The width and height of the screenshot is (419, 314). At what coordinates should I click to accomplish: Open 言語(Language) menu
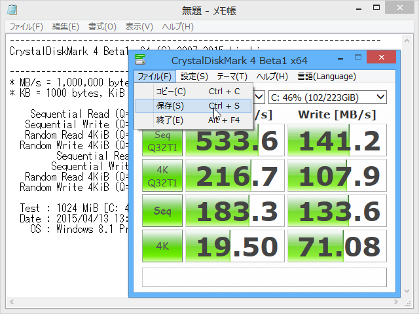point(327,77)
